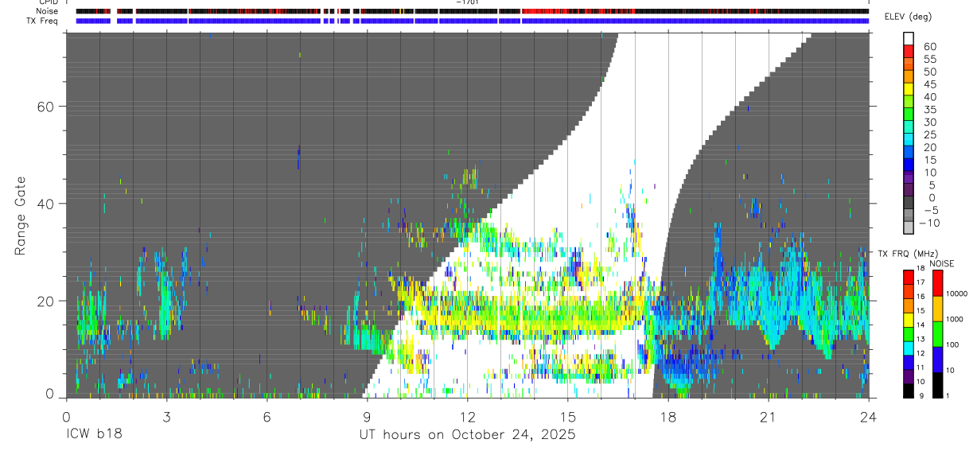The height and width of the screenshot is (451, 977).
Task: Click the green TX FRQ swatch between 13 and 14
Action: [909, 334]
